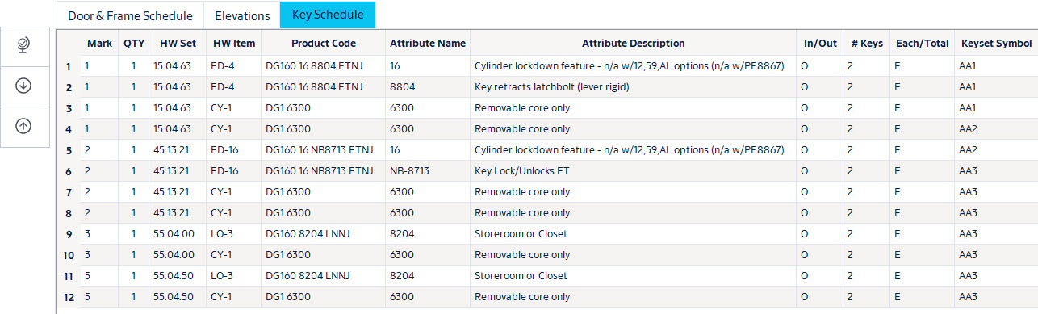The height and width of the screenshot is (314, 1038).
Task: Switch to Door & Frame Schedule tab
Action: (x=130, y=15)
